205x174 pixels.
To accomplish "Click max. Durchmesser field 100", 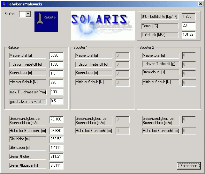I will point(57,92).
